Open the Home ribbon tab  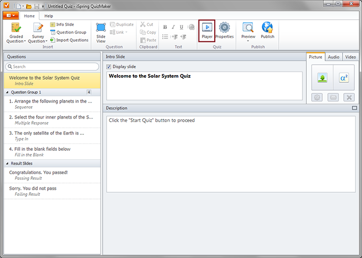point(29,16)
